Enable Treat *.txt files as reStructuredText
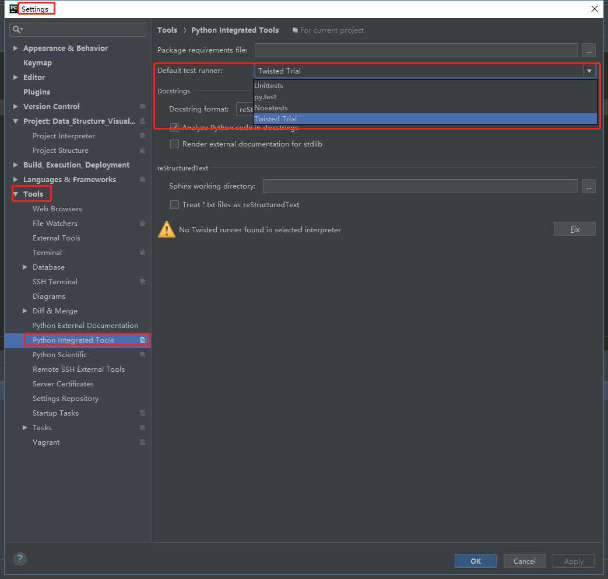 point(174,205)
